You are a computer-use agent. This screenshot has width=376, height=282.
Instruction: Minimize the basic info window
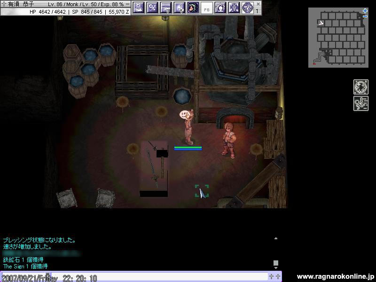click(x=127, y=4)
